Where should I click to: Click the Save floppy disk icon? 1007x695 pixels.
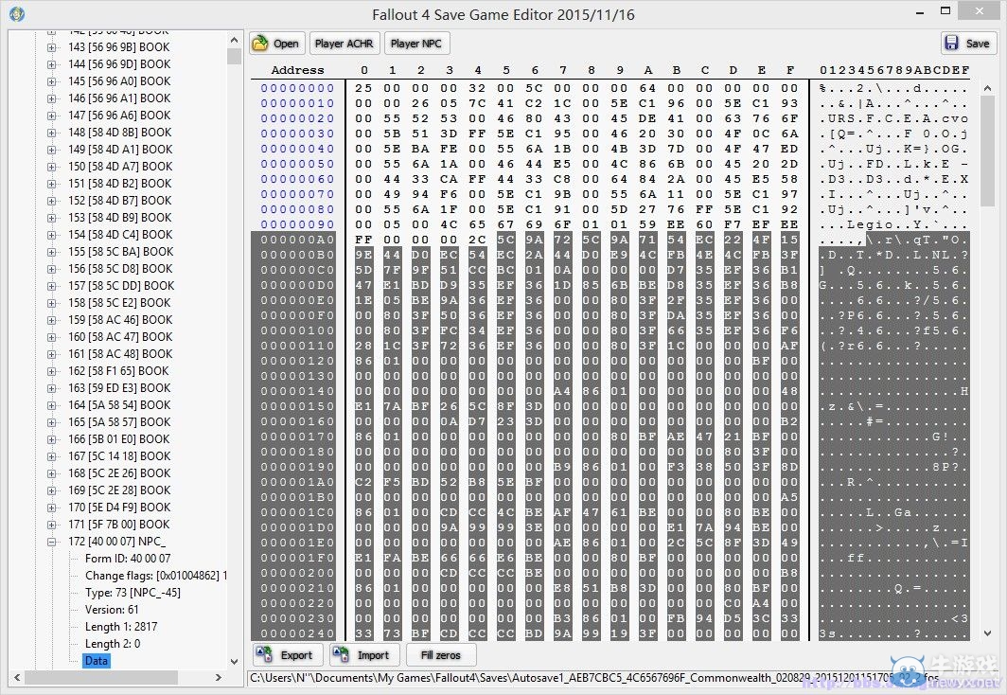click(x=951, y=43)
